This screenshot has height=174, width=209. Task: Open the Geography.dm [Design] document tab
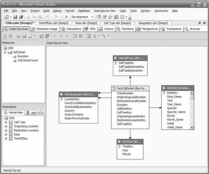point(153,23)
